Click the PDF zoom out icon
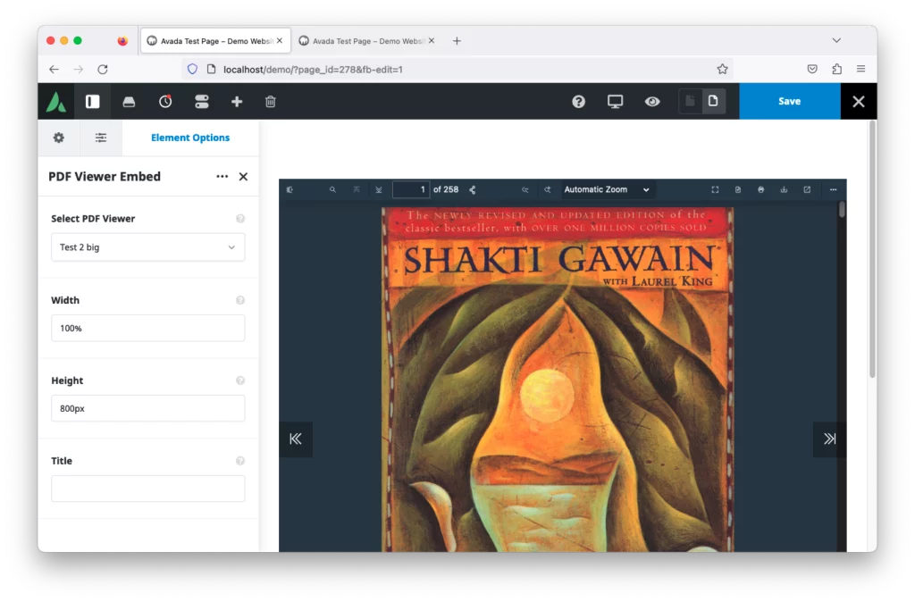This screenshot has width=915, height=602. coord(525,189)
